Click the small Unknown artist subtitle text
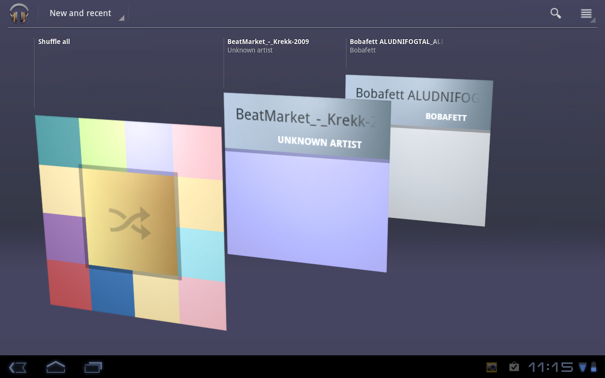Image resolution: width=605 pixels, height=378 pixels. [250, 50]
